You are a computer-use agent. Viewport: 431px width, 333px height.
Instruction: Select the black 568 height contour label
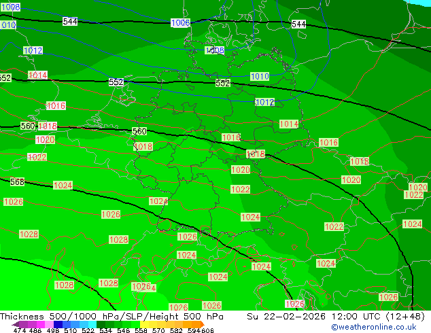pos(17,182)
